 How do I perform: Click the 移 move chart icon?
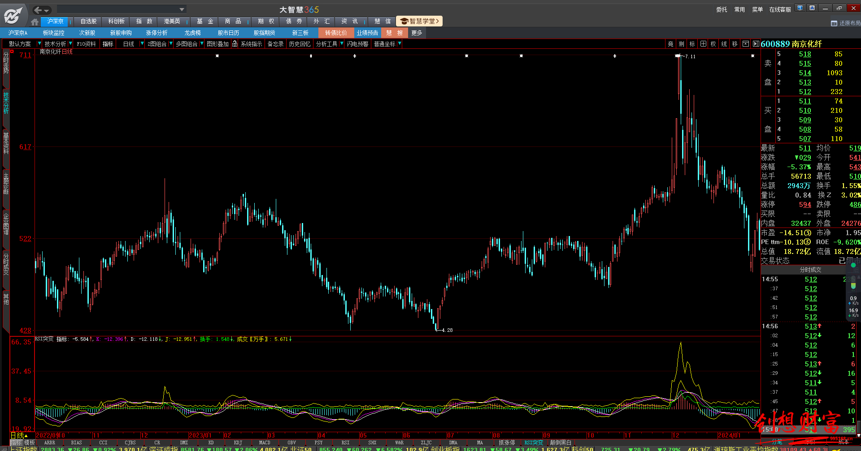[x=735, y=44]
